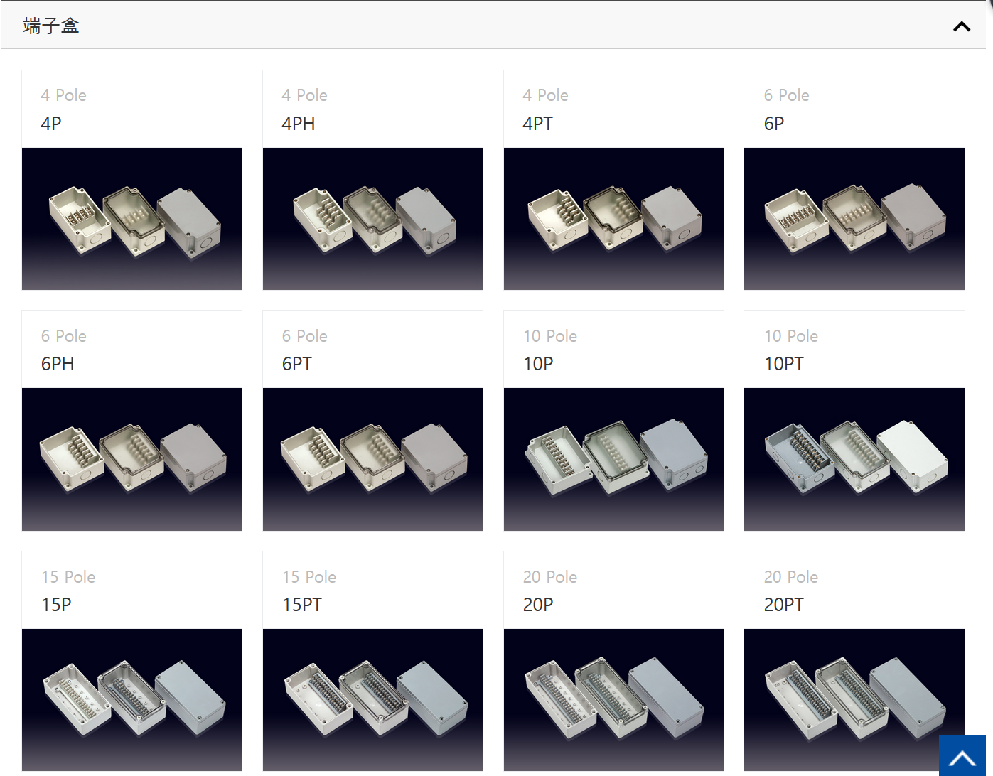Open the 15PT product picture
This screenshot has height=776, width=993.
coord(372,699)
